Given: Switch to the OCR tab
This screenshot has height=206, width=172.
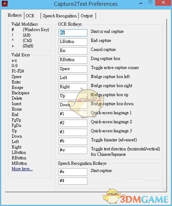Looking at the screenshot, I should pyautogui.click(x=32, y=16).
